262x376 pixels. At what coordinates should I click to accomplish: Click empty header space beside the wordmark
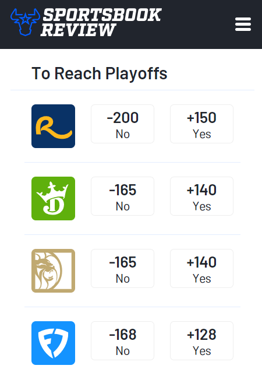199,24
